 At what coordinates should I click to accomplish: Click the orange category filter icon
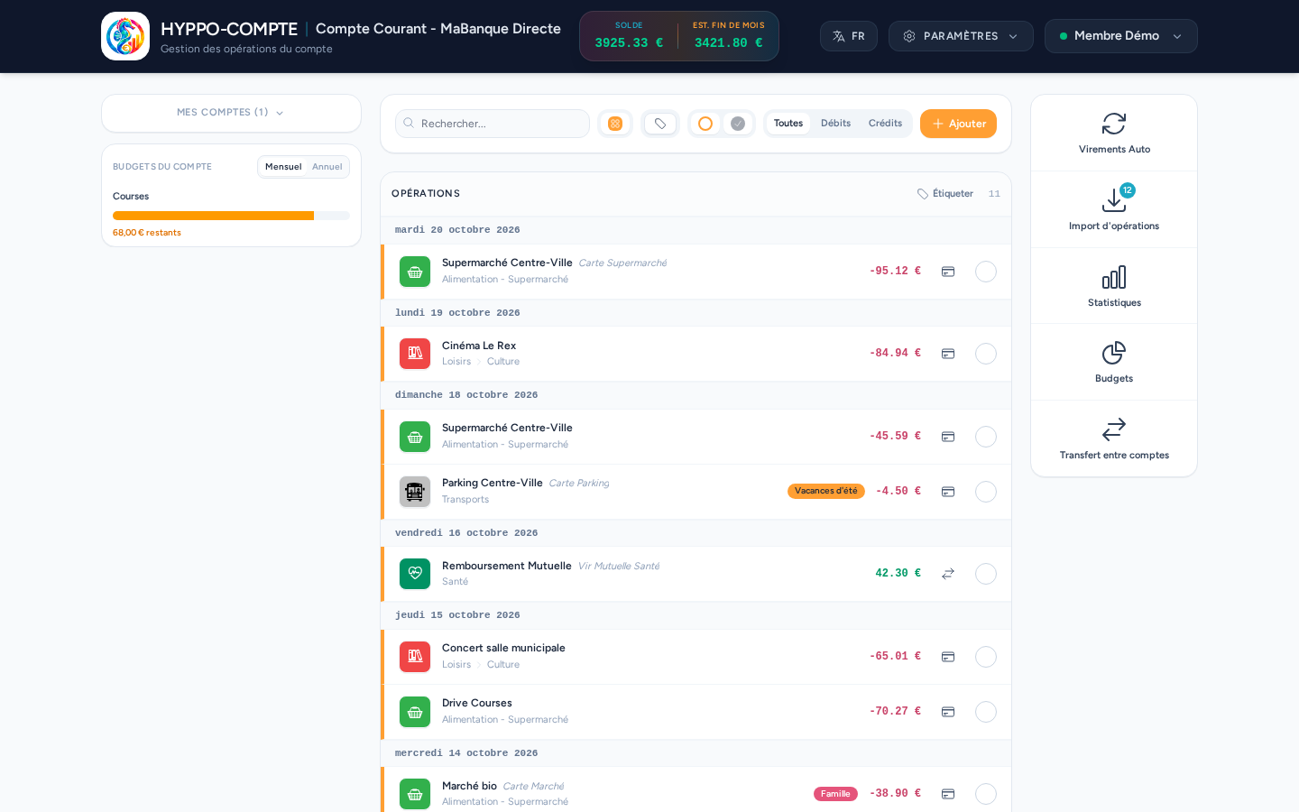point(615,124)
